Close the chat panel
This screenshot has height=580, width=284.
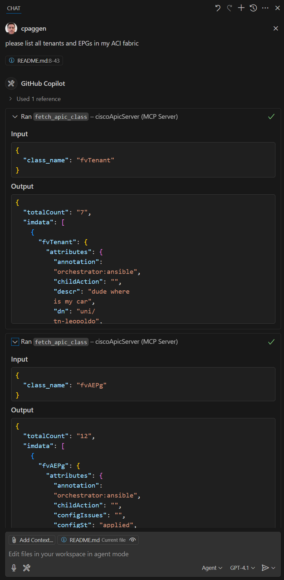coord(277,8)
